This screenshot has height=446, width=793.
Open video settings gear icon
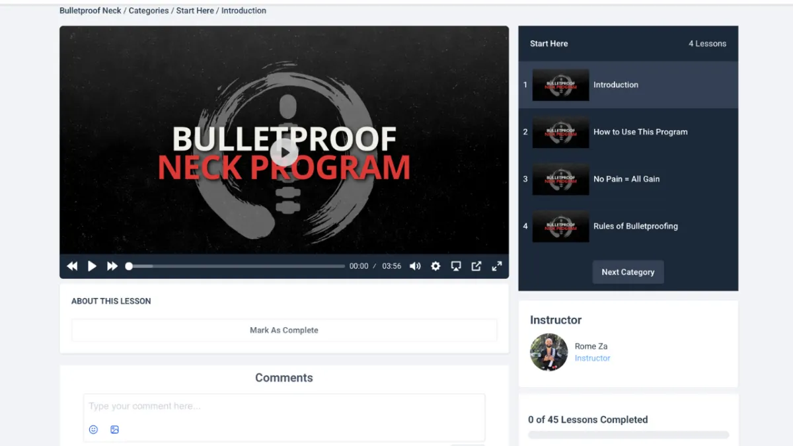[x=435, y=266]
